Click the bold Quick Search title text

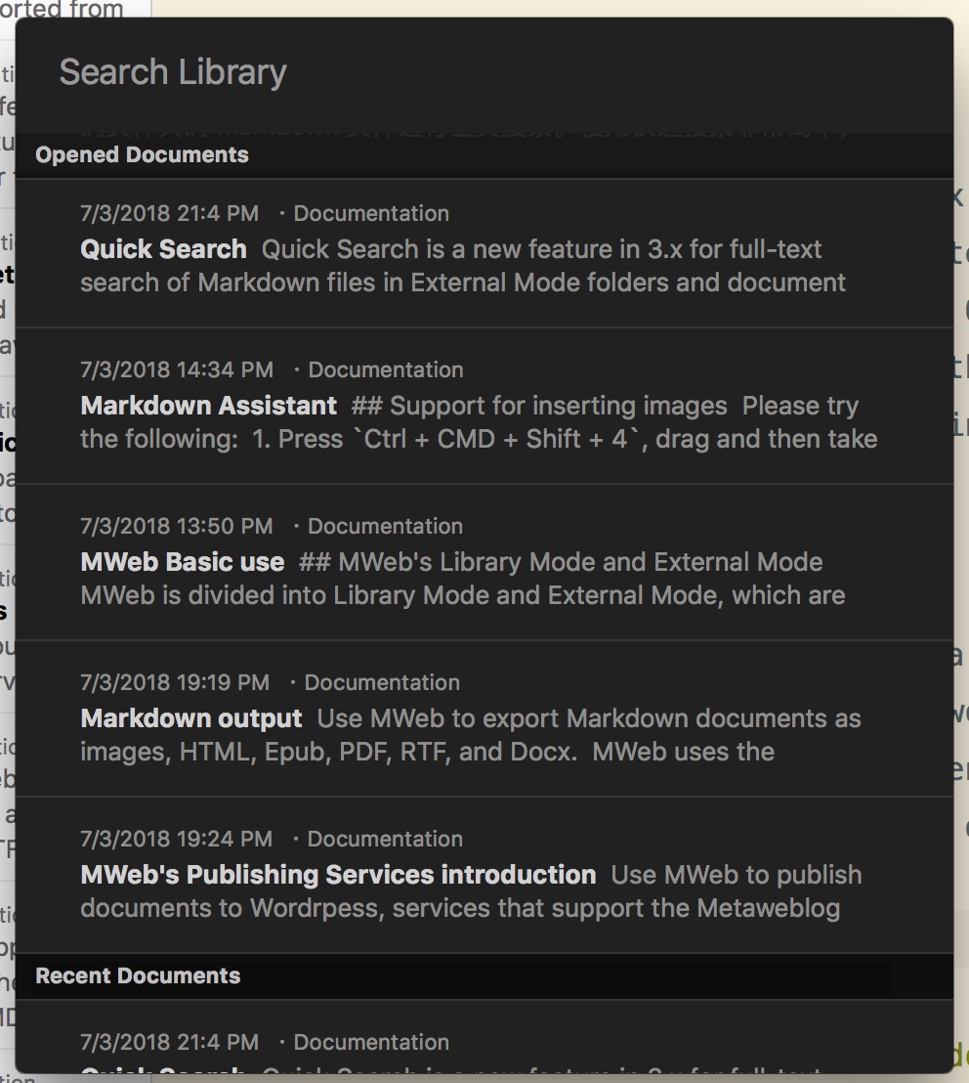(x=163, y=249)
